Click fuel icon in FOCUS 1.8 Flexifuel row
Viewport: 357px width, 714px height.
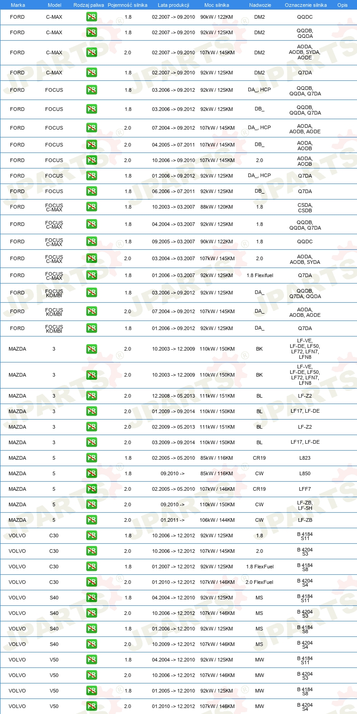tap(91, 275)
